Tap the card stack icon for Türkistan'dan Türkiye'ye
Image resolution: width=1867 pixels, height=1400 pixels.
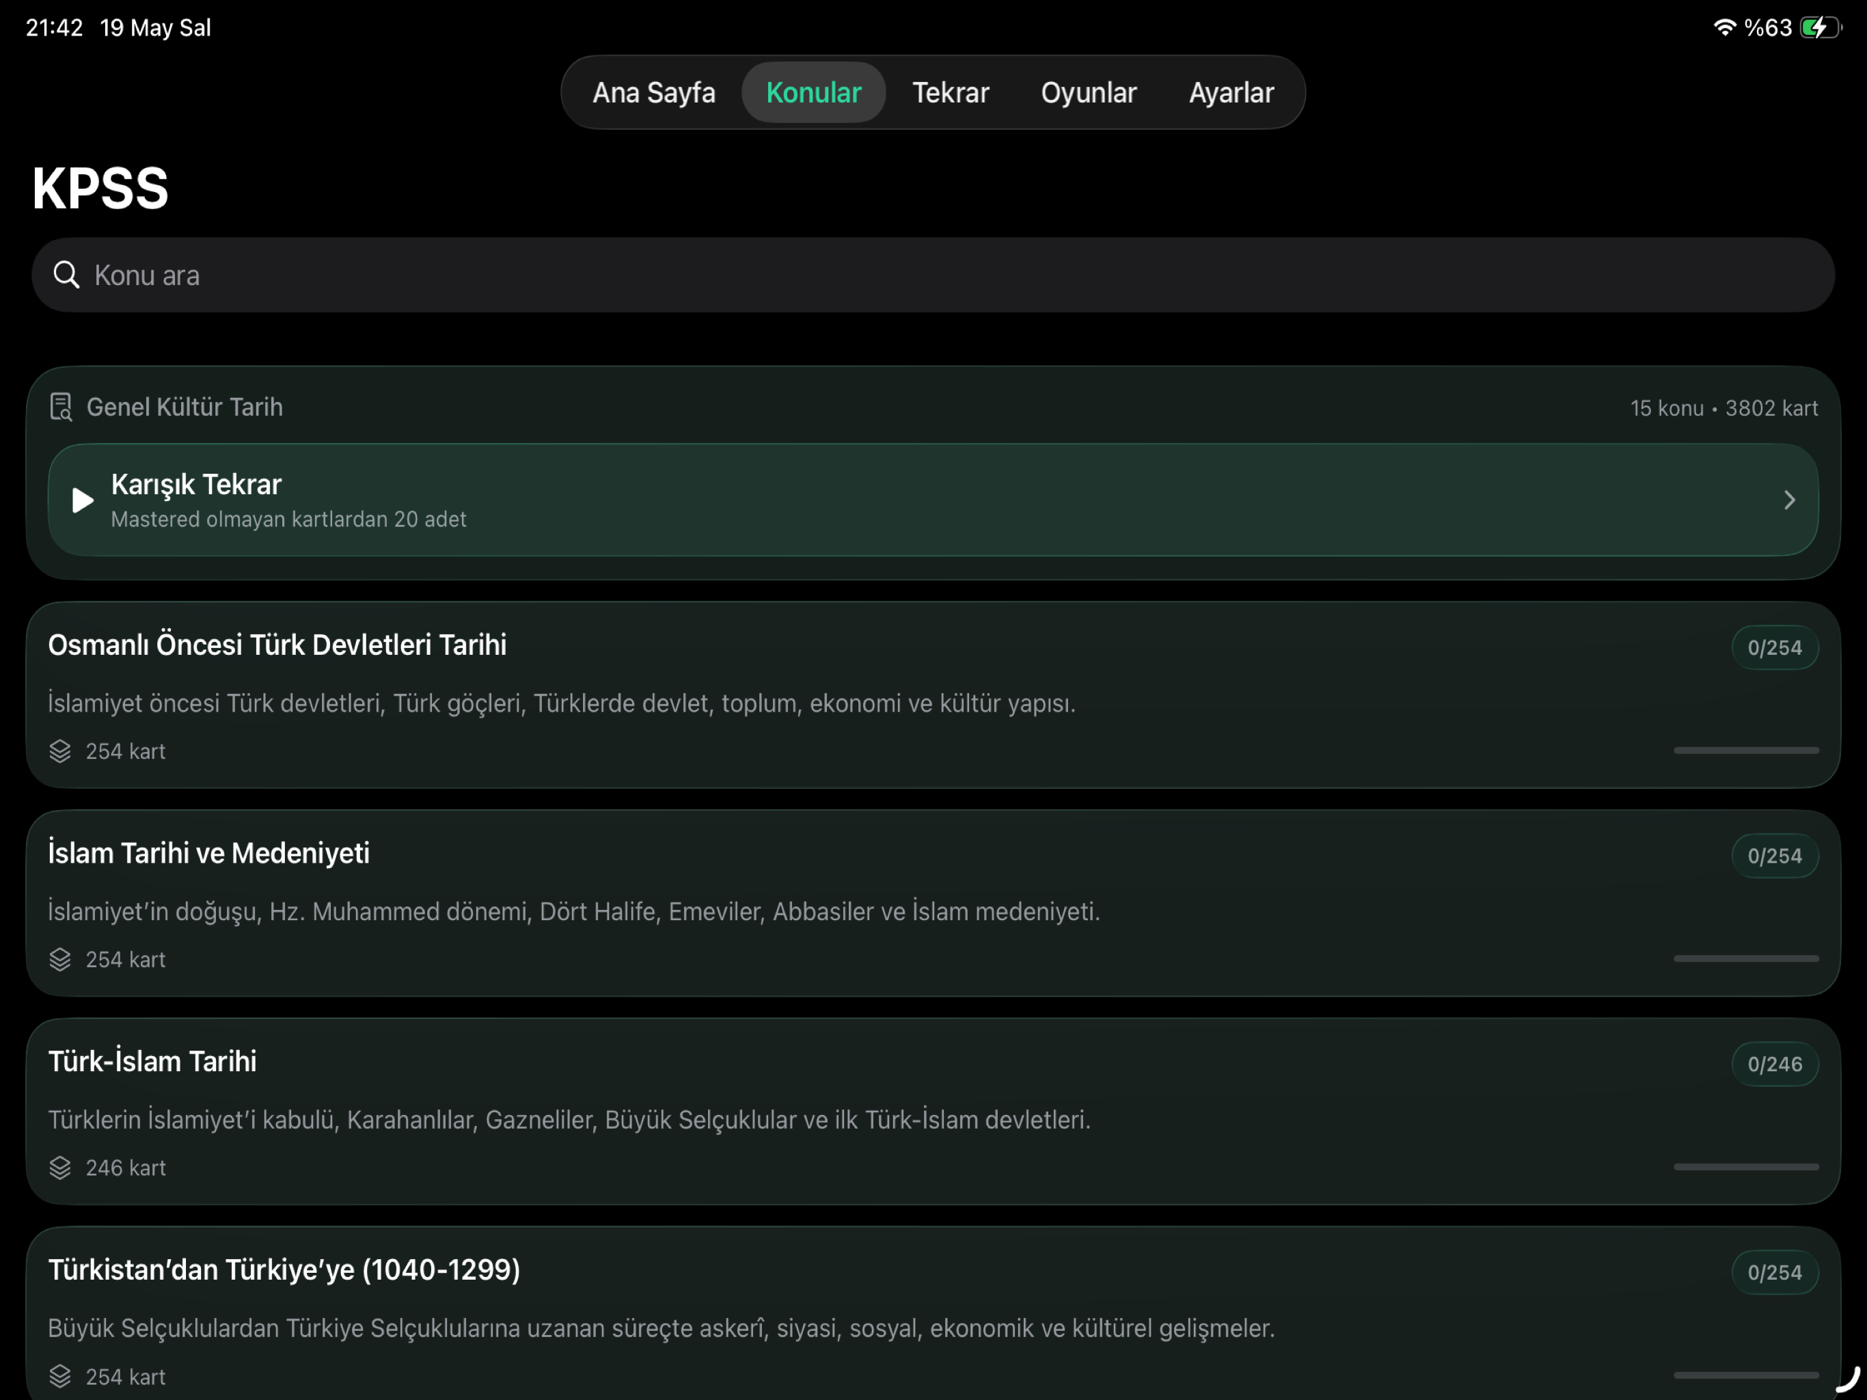coord(60,1376)
